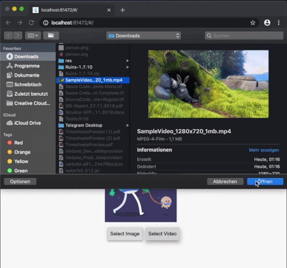Viewport: 287px width, 268px height.
Task: Go forward in file dialog history
Action: tap(18, 36)
